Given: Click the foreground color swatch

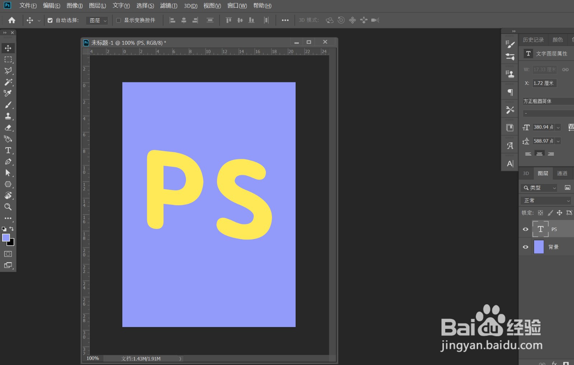Looking at the screenshot, I should pyautogui.click(x=6, y=237).
